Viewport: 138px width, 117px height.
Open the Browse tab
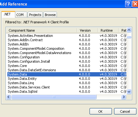[50, 15]
